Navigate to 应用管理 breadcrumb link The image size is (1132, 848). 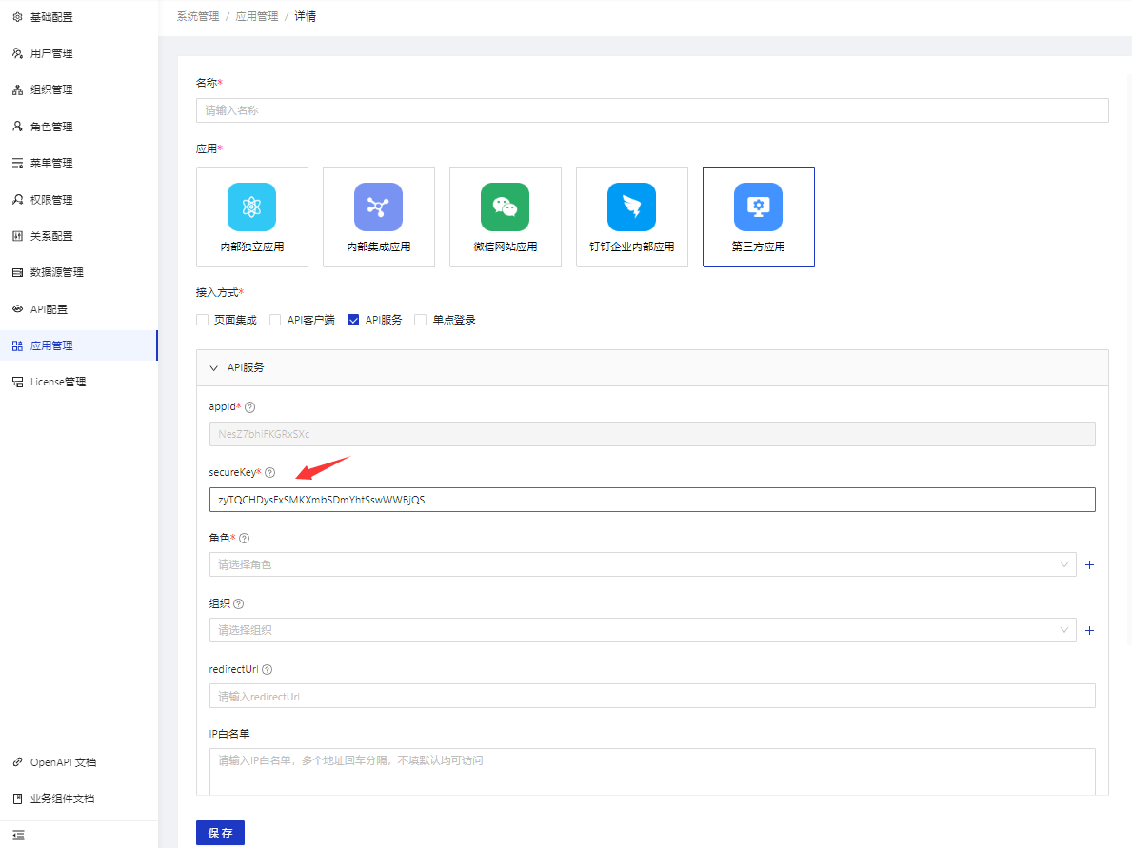(257, 17)
